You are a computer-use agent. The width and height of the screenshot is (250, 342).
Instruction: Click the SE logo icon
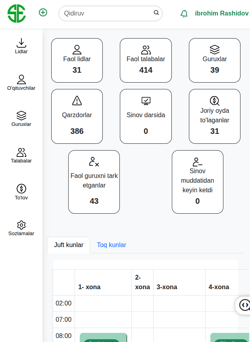coord(17,14)
